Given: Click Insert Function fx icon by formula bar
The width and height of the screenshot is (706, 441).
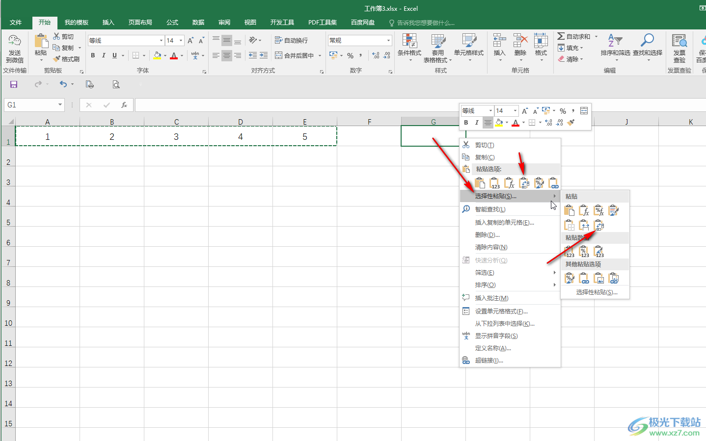Looking at the screenshot, I should pos(124,105).
